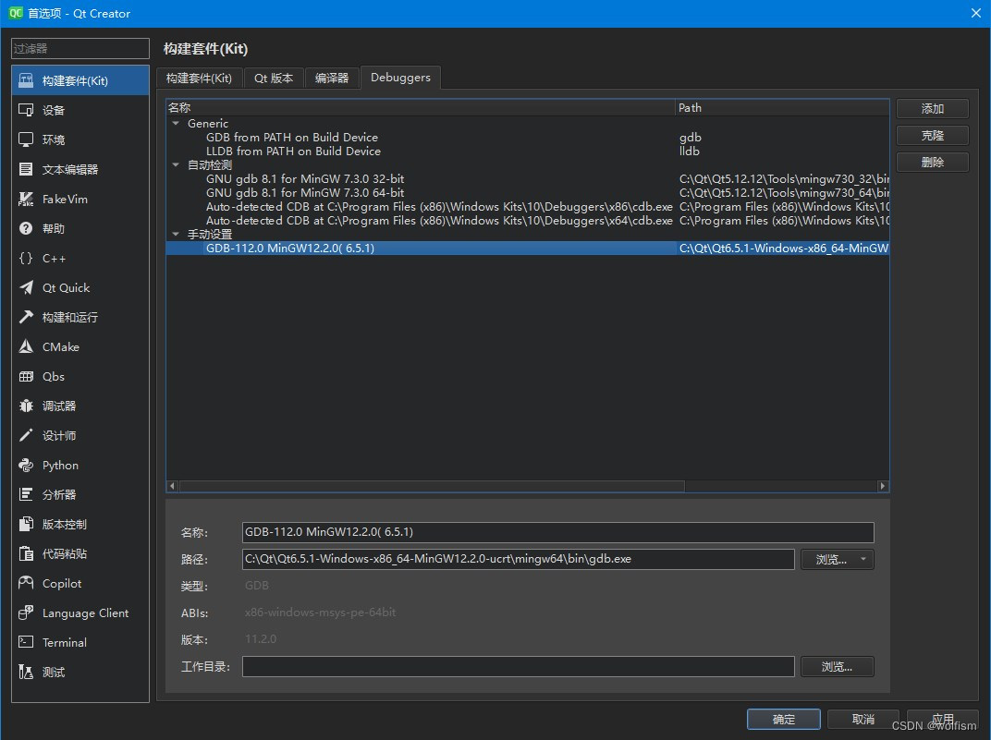Image resolution: width=991 pixels, height=740 pixels.
Task: Open the Language Client icon
Action: (x=26, y=613)
